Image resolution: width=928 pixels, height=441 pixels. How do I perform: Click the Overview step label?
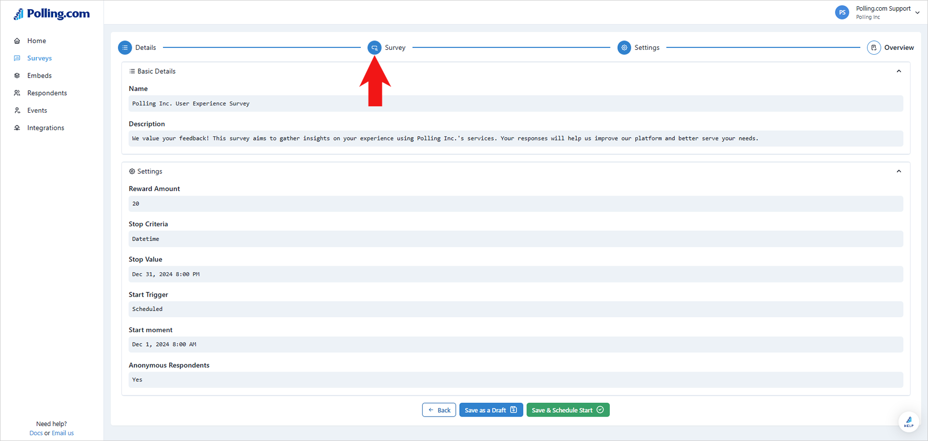click(x=899, y=47)
